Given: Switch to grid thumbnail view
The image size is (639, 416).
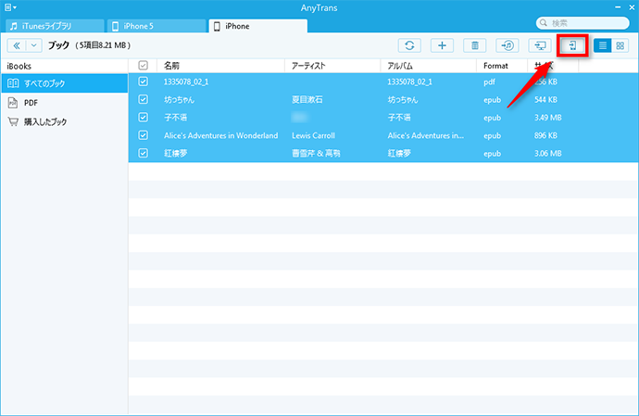Looking at the screenshot, I should point(620,45).
